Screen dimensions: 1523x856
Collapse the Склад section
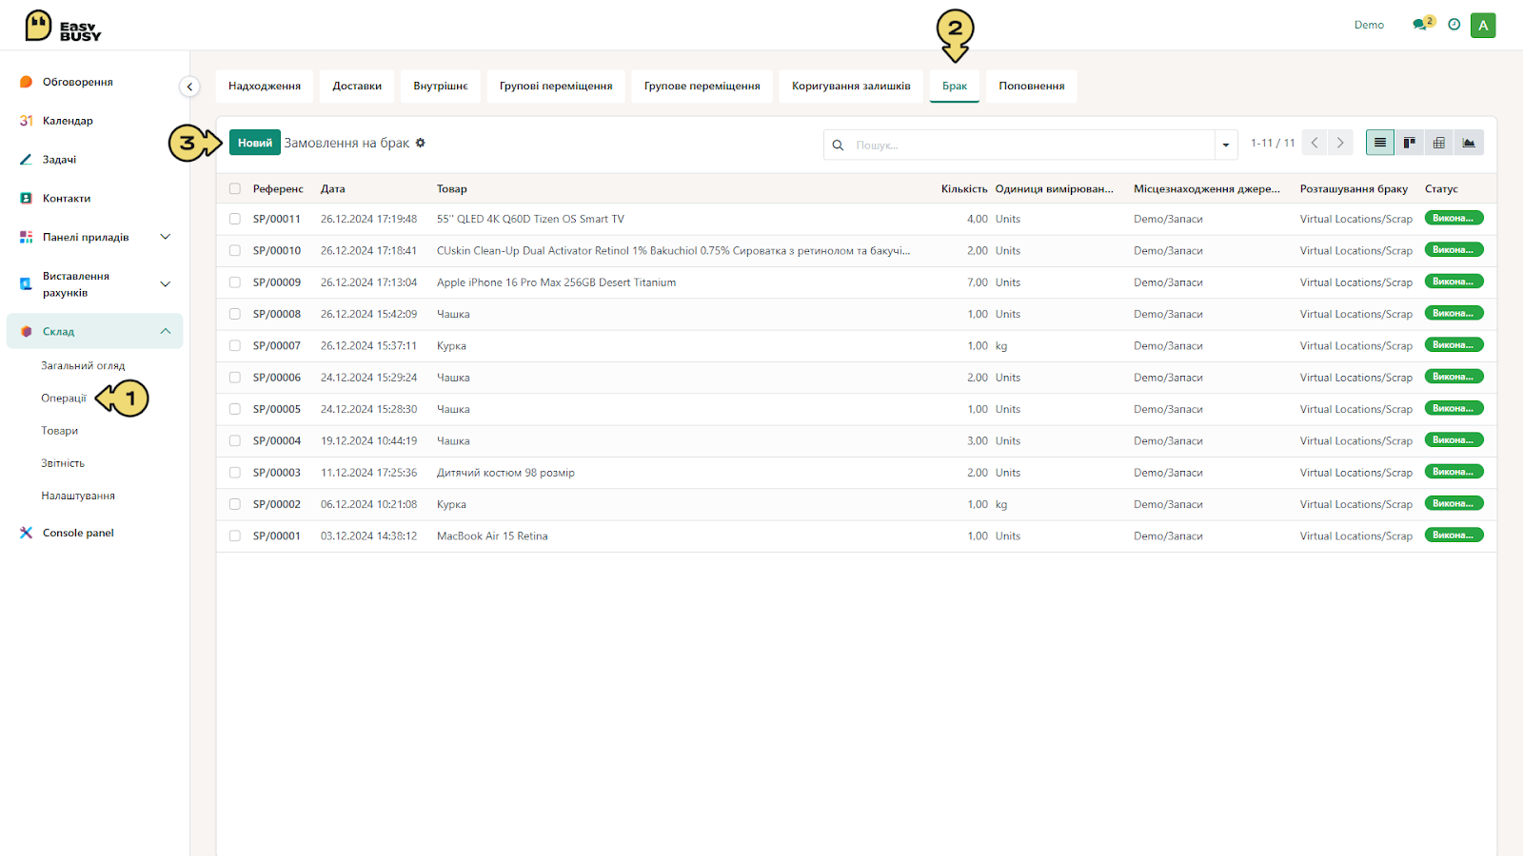165,331
